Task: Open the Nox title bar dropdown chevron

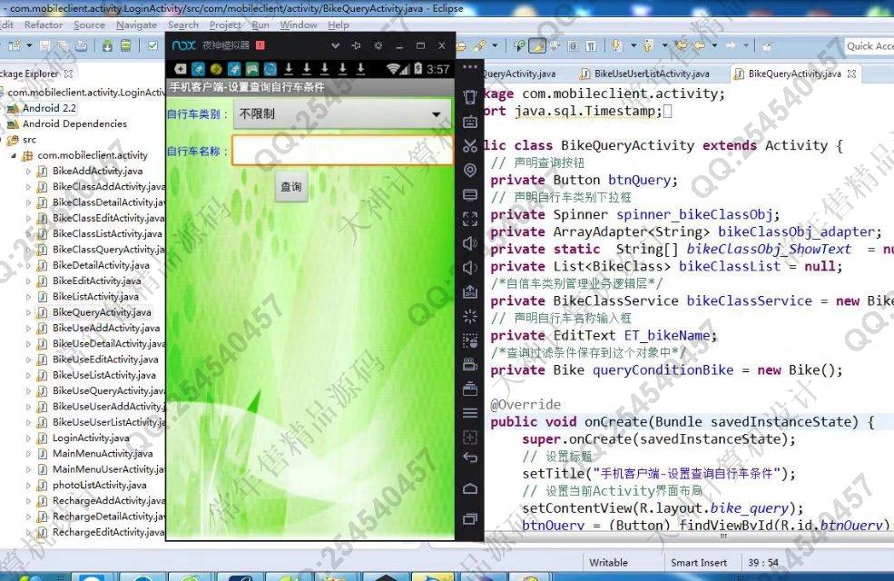Action: click(335, 45)
